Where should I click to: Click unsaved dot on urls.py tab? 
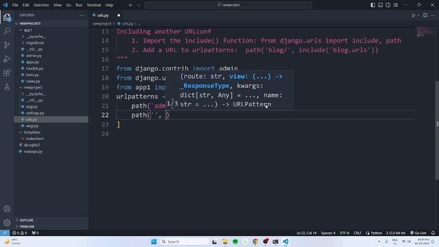[x=119, y=15]
